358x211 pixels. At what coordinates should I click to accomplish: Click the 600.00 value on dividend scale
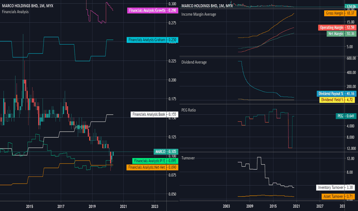(351, 58)
